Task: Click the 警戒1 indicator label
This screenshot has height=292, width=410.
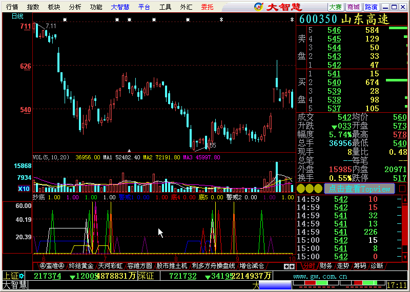Action: coord(126,197)
